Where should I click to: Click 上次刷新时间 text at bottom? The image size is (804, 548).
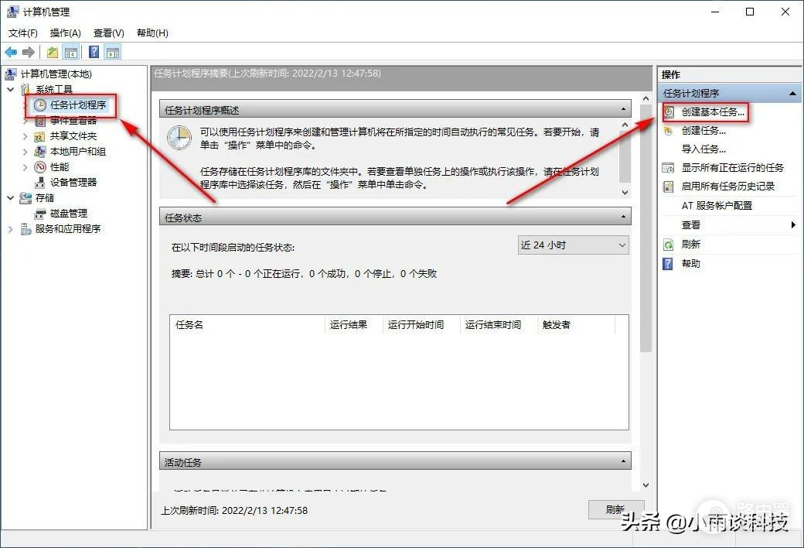pos(234,511)
